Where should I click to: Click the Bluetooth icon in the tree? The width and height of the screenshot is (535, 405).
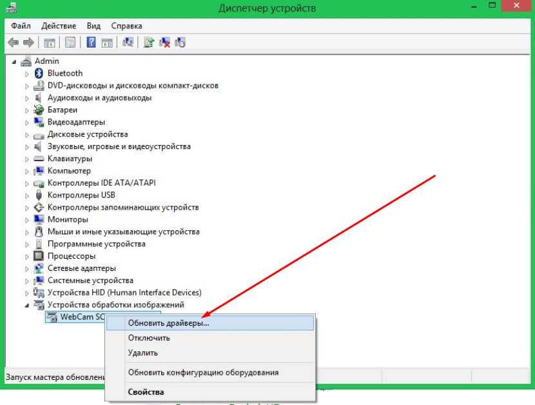click(39, 73)
